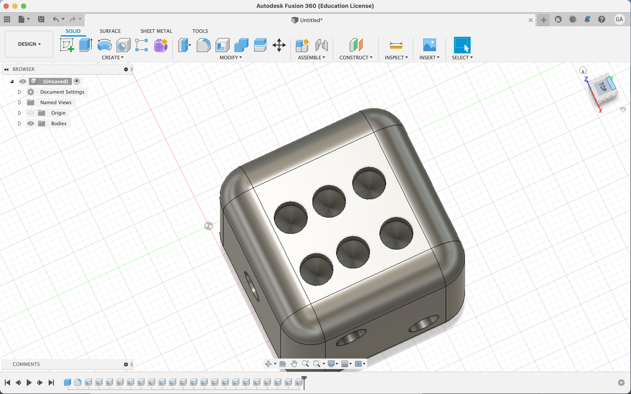Click the Measure tool under Inspect
The width and height of the screenshot is (631, 394).
click(x=396, y=45)
